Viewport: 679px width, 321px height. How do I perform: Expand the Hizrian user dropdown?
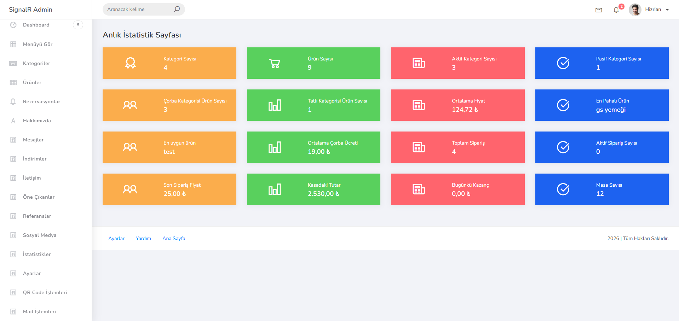667,10
